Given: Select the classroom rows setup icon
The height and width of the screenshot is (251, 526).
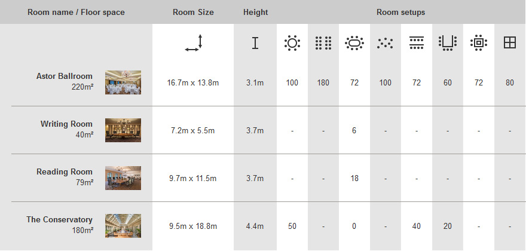Looking at the screenshot, I should [416, 43].
